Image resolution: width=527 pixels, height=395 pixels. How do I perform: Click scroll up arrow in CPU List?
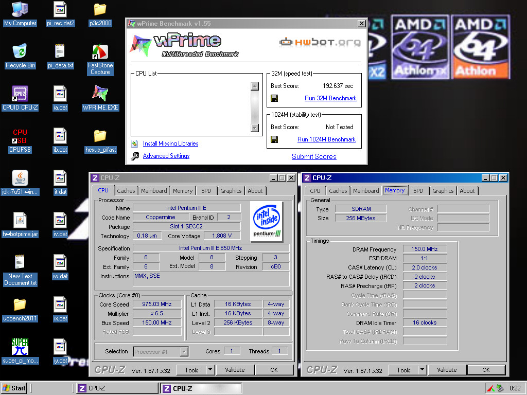(x=255, y=86)
